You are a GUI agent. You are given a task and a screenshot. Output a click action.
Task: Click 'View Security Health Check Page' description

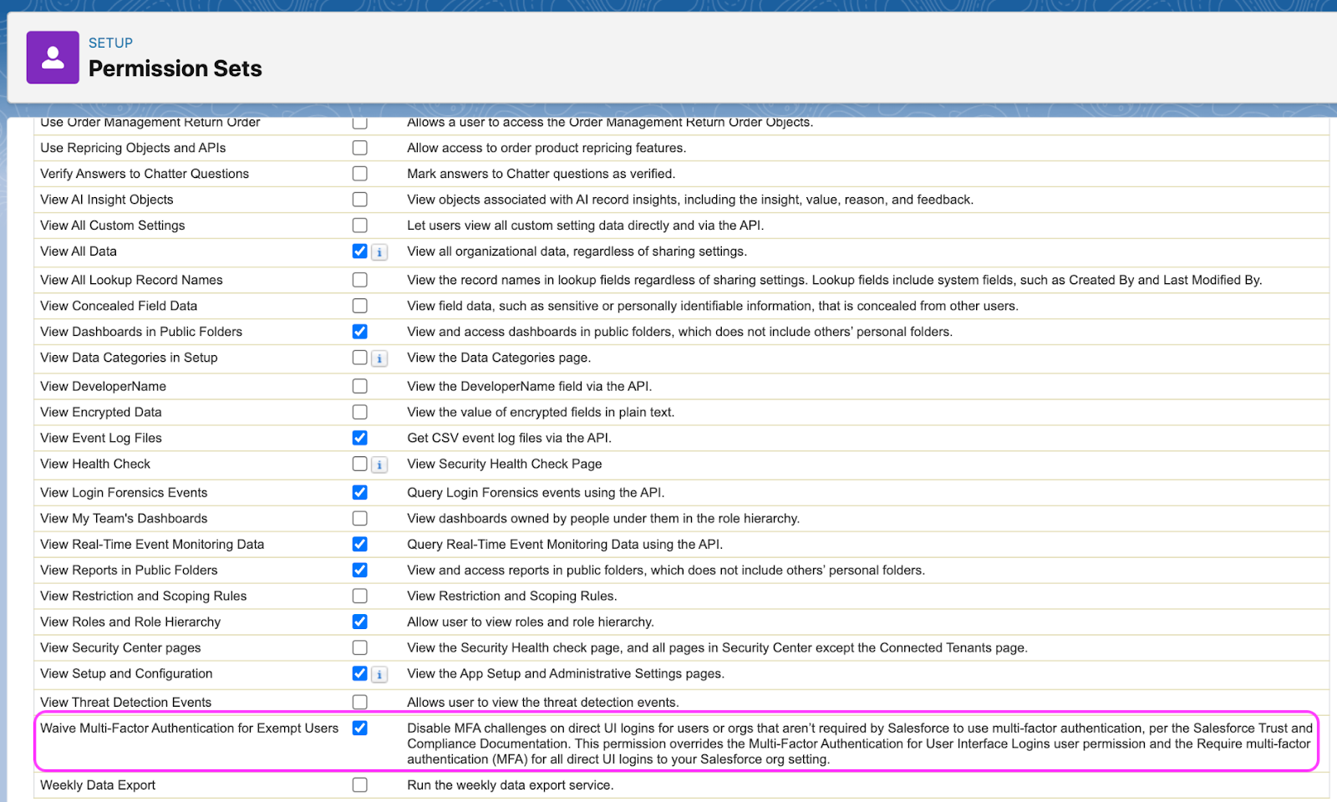505,464
